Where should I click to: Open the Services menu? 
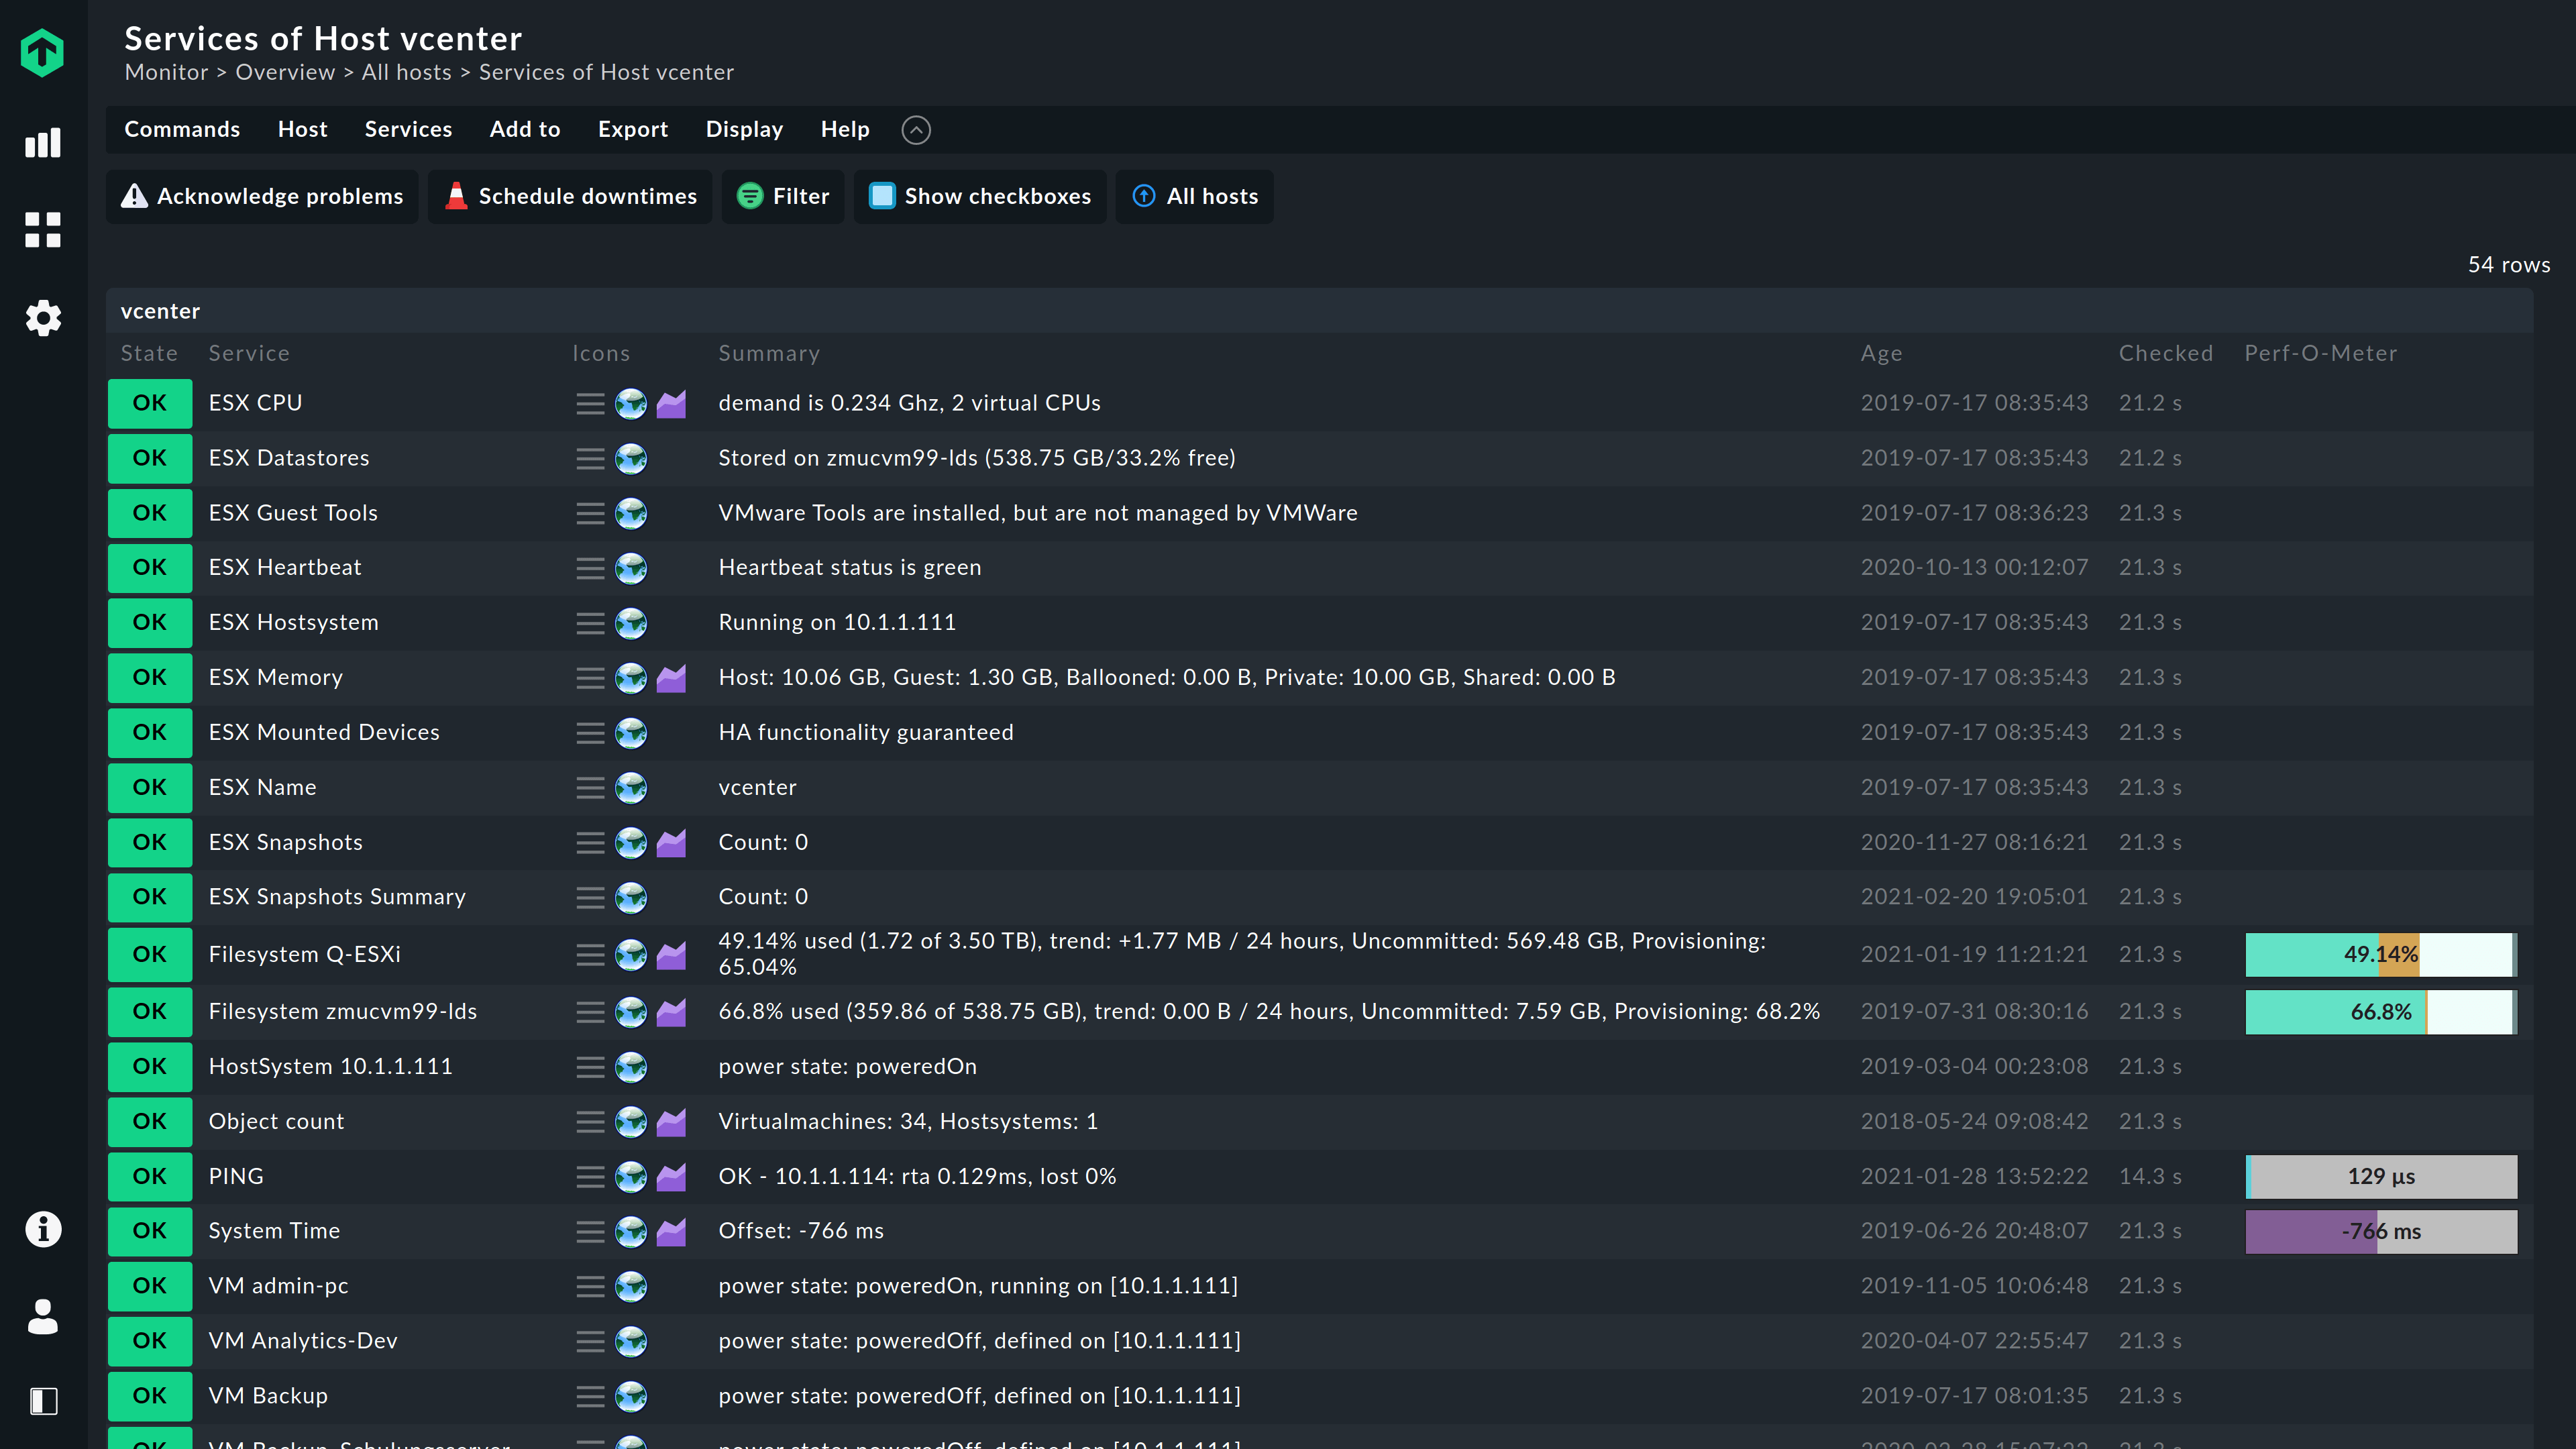tap(408, 129)
